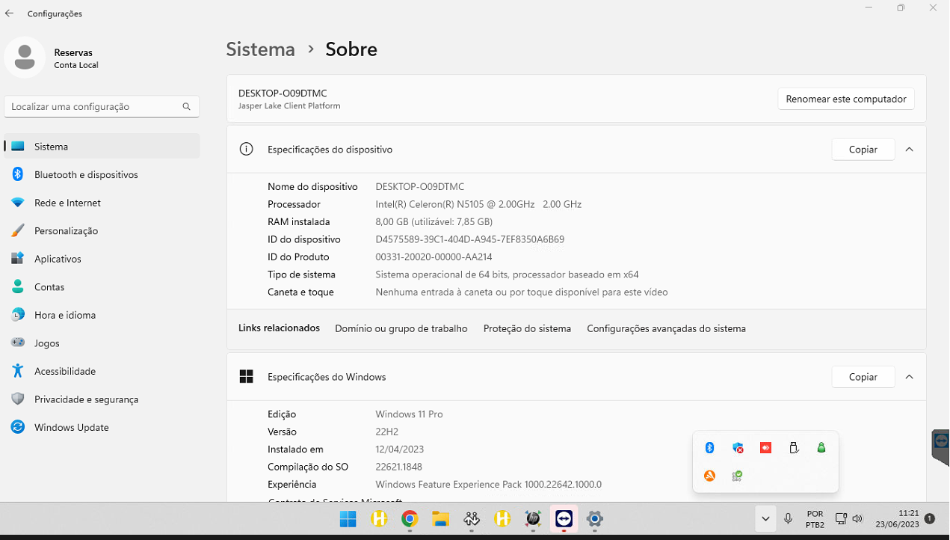Viewport: 950px width, 540px height.
Task: Click the safely remove USB tray icon
Action: coord(794,448)
